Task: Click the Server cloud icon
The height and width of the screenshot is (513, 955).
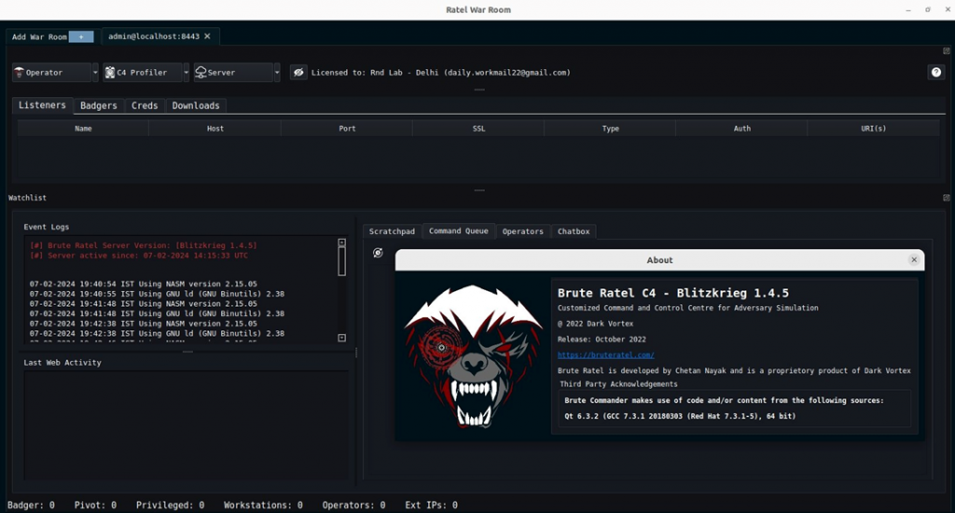Action: pyautogui.click(x=201, y=73)
